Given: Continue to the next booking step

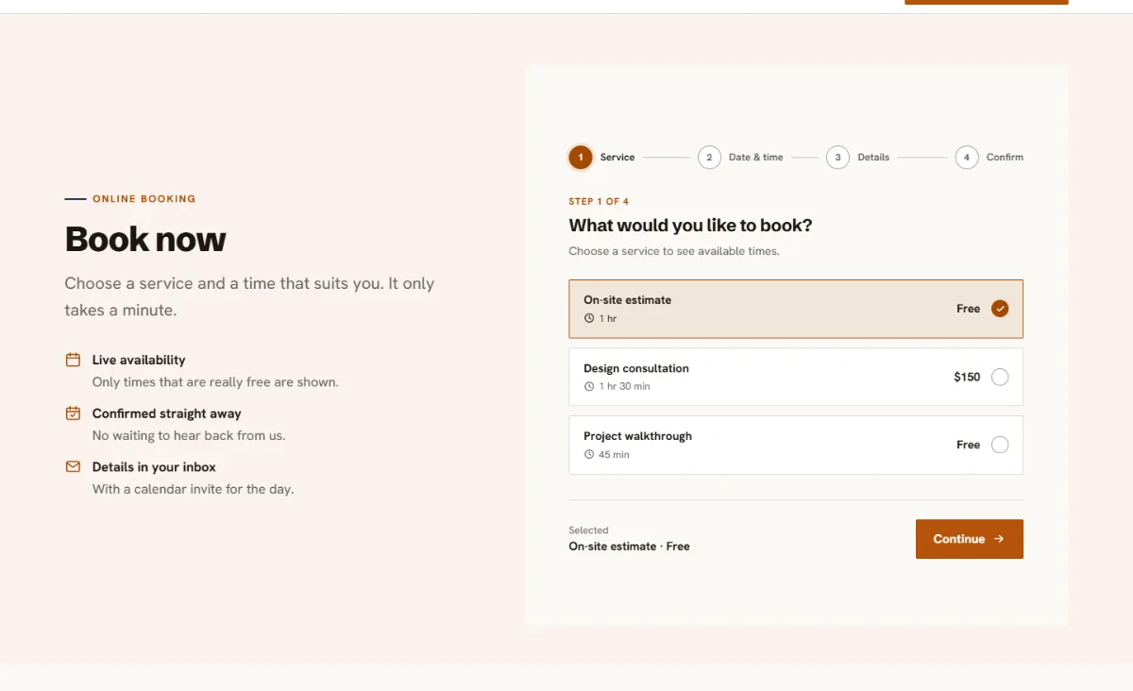Looking at the screenshot, I should pos(970,539).
